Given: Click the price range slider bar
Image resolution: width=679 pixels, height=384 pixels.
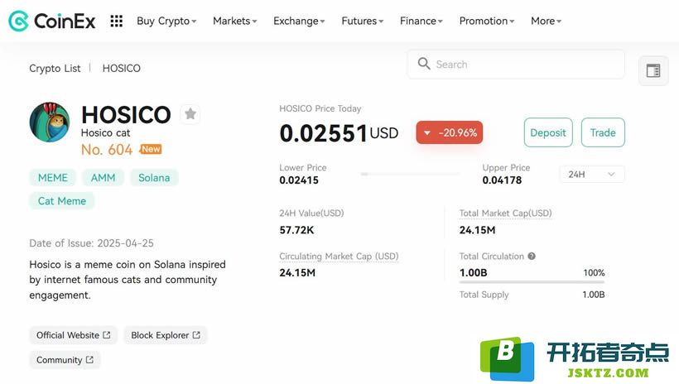Looking at the screenshot, I should click(x=410, y=174).
